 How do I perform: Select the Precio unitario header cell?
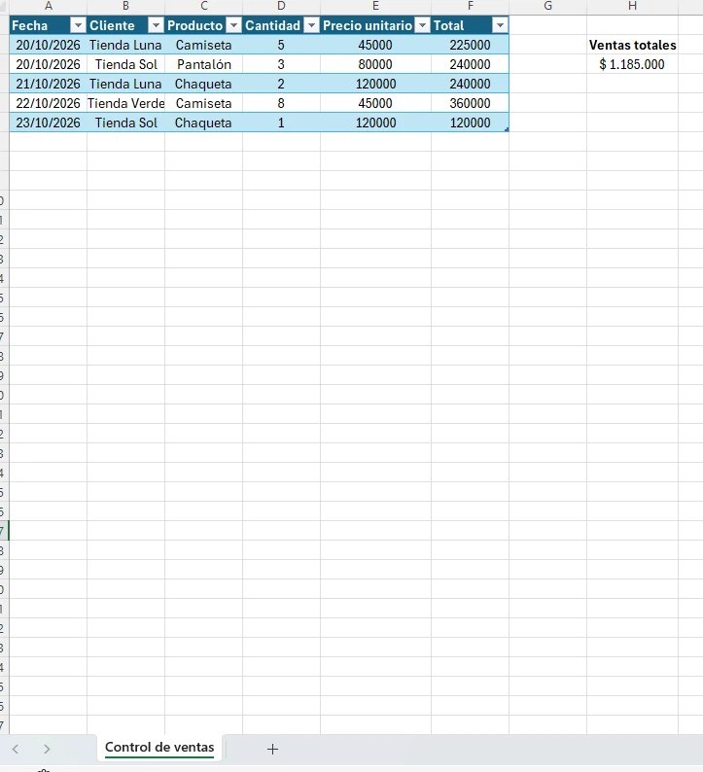pos(375,25)
